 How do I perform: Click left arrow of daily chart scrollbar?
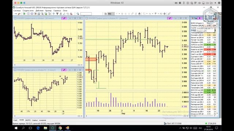(86, 116)
